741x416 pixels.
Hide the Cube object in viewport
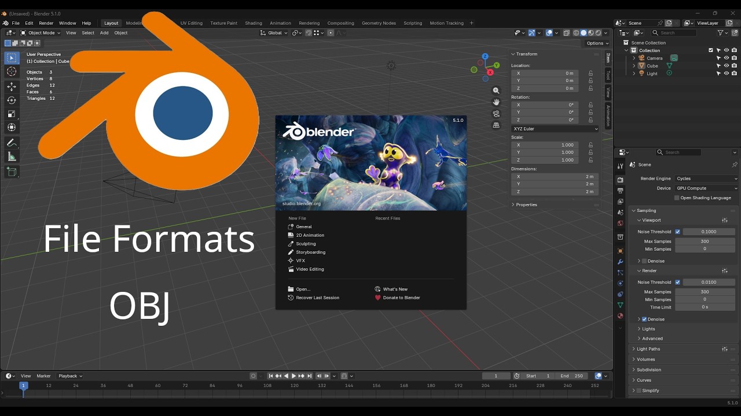click(727, 66)
